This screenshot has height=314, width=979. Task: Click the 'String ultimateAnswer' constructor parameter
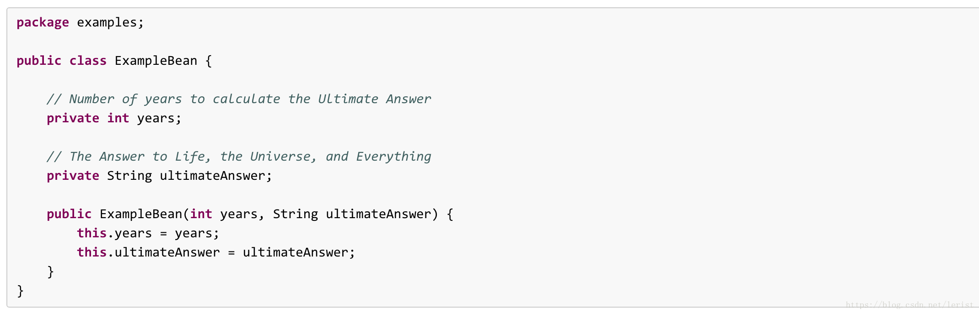(x=352, y=214)
